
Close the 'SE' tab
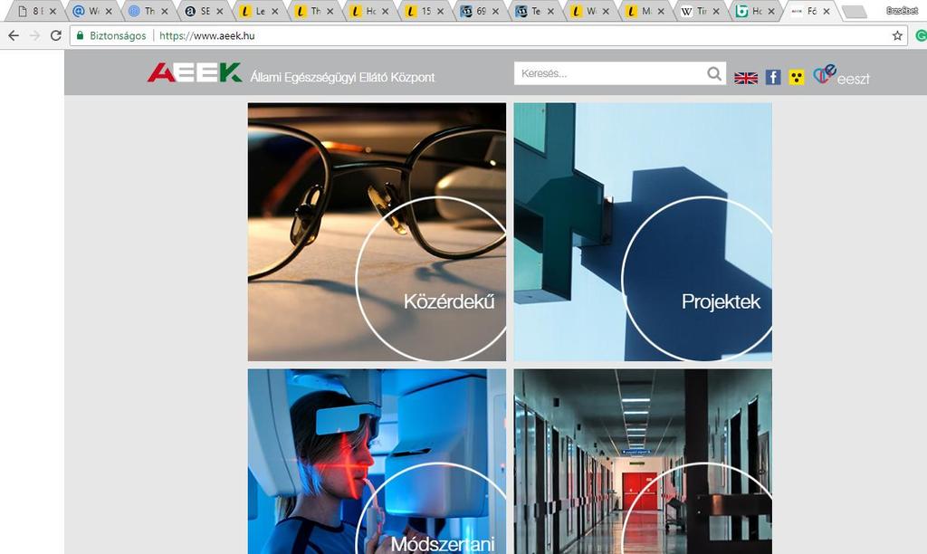coord(220,11)
